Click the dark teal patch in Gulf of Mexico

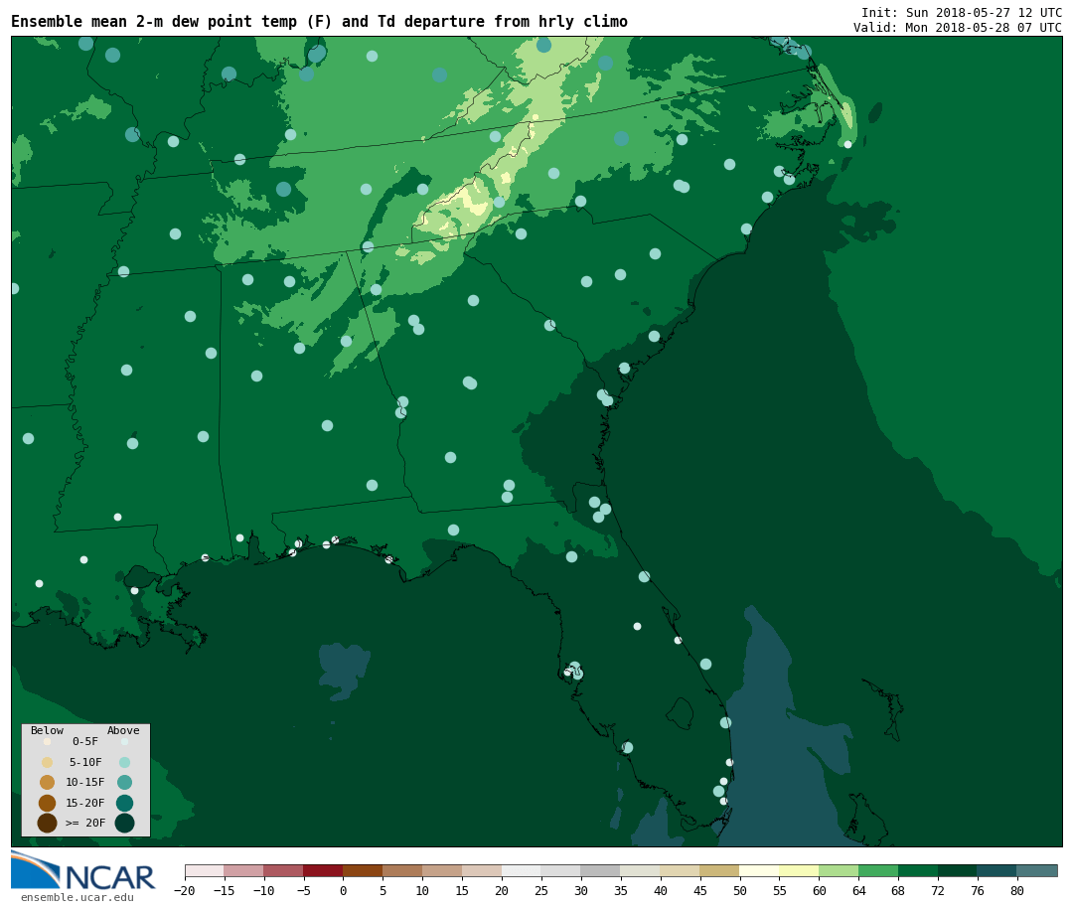344,671
